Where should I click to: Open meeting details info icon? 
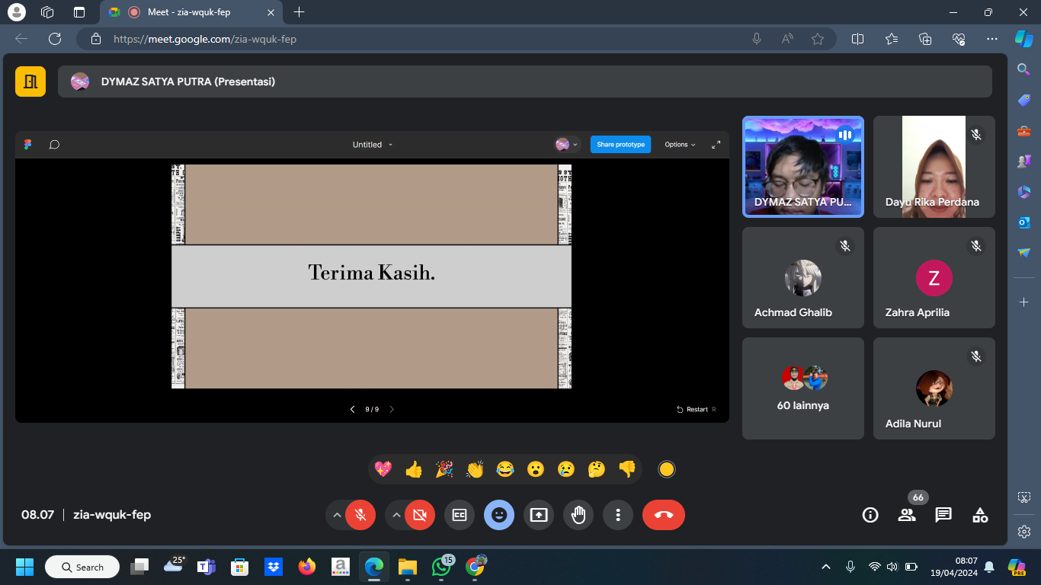tap(870, 515)
